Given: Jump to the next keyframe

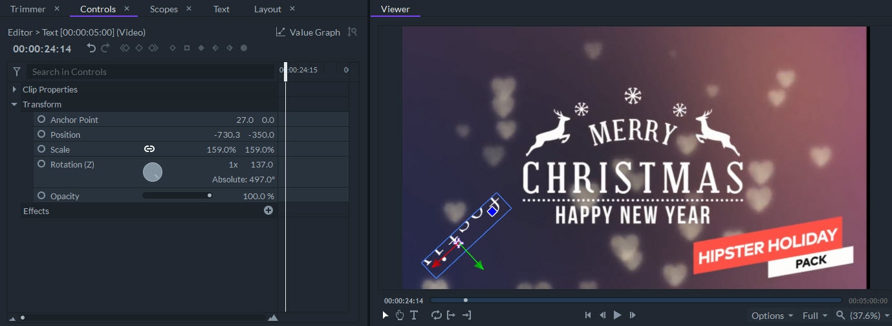Looking at the screenshot, I should (153, 48).
